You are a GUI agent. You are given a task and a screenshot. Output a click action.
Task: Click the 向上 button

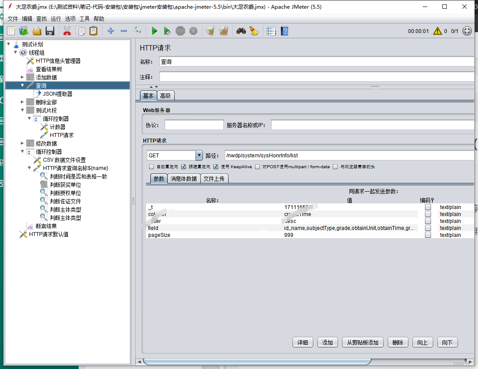coord(422,342)
